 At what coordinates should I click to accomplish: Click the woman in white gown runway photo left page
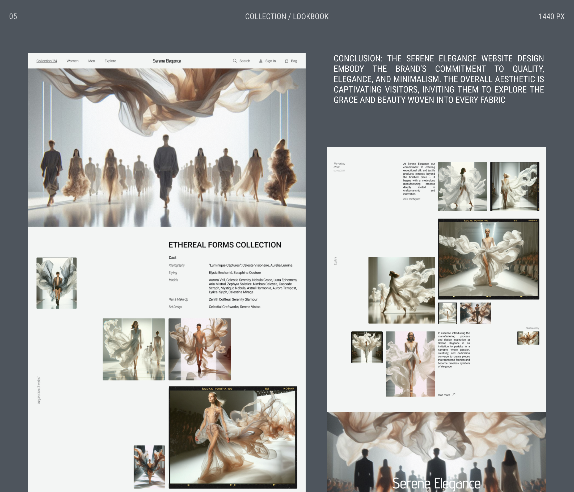pos(133,349)
